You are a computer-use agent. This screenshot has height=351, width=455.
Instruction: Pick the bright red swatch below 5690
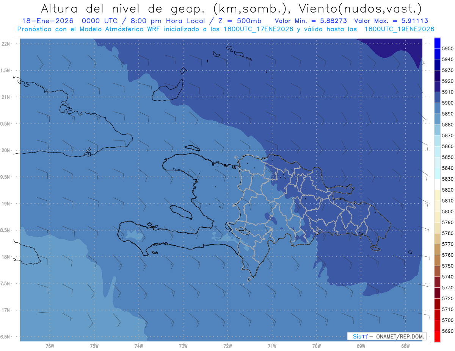[x=437, y=336]
